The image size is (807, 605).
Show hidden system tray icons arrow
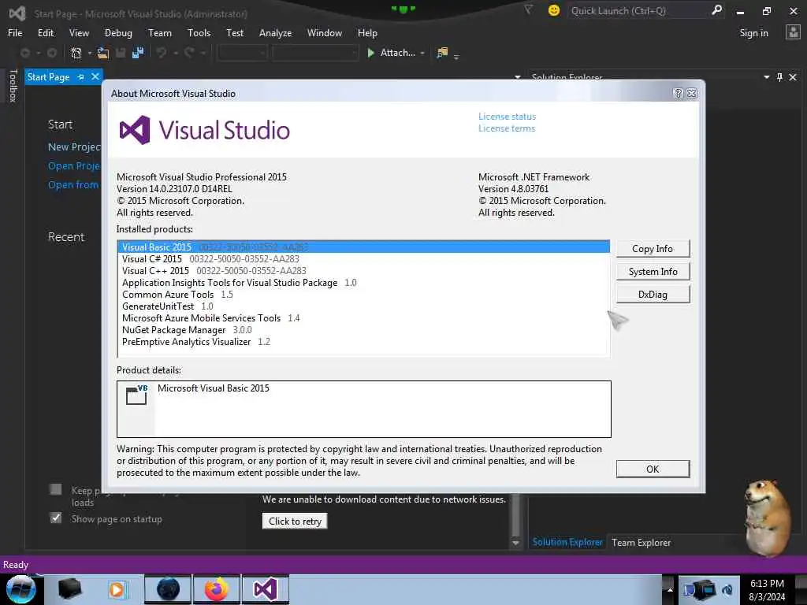pos(670,589)
